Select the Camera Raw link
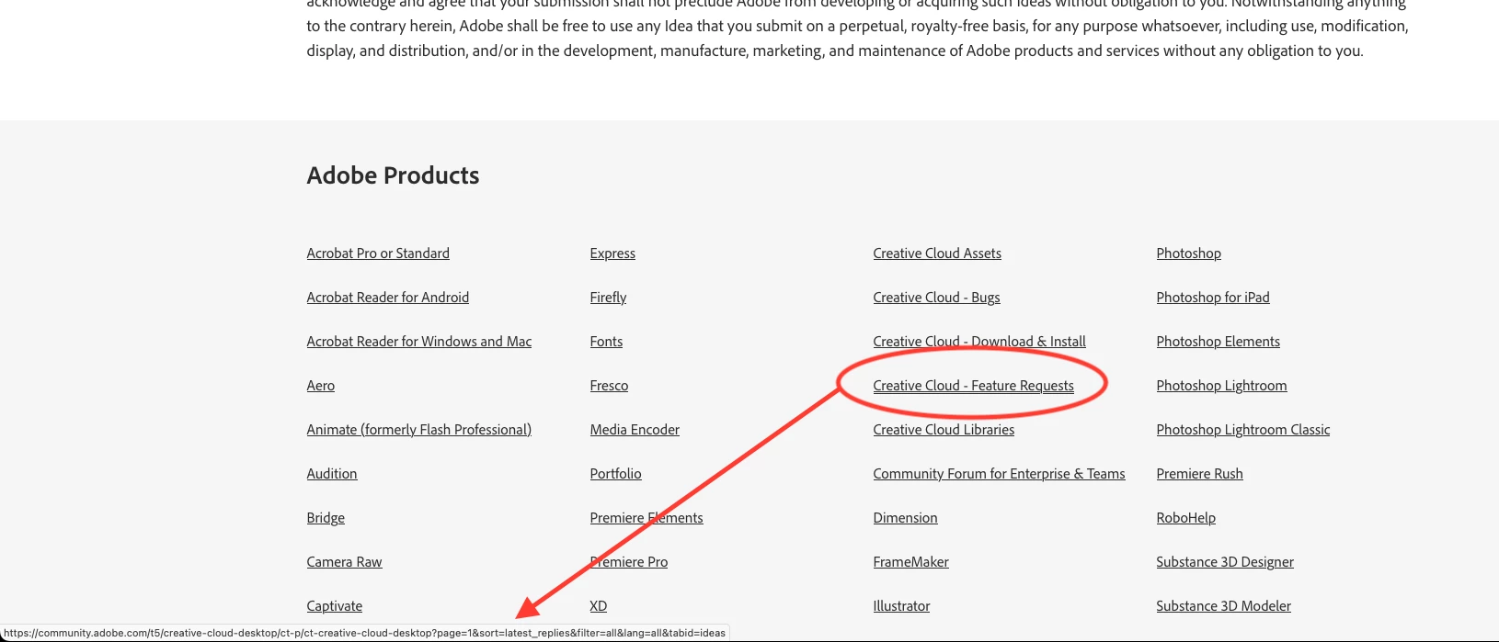 click(x=344, y=562)
